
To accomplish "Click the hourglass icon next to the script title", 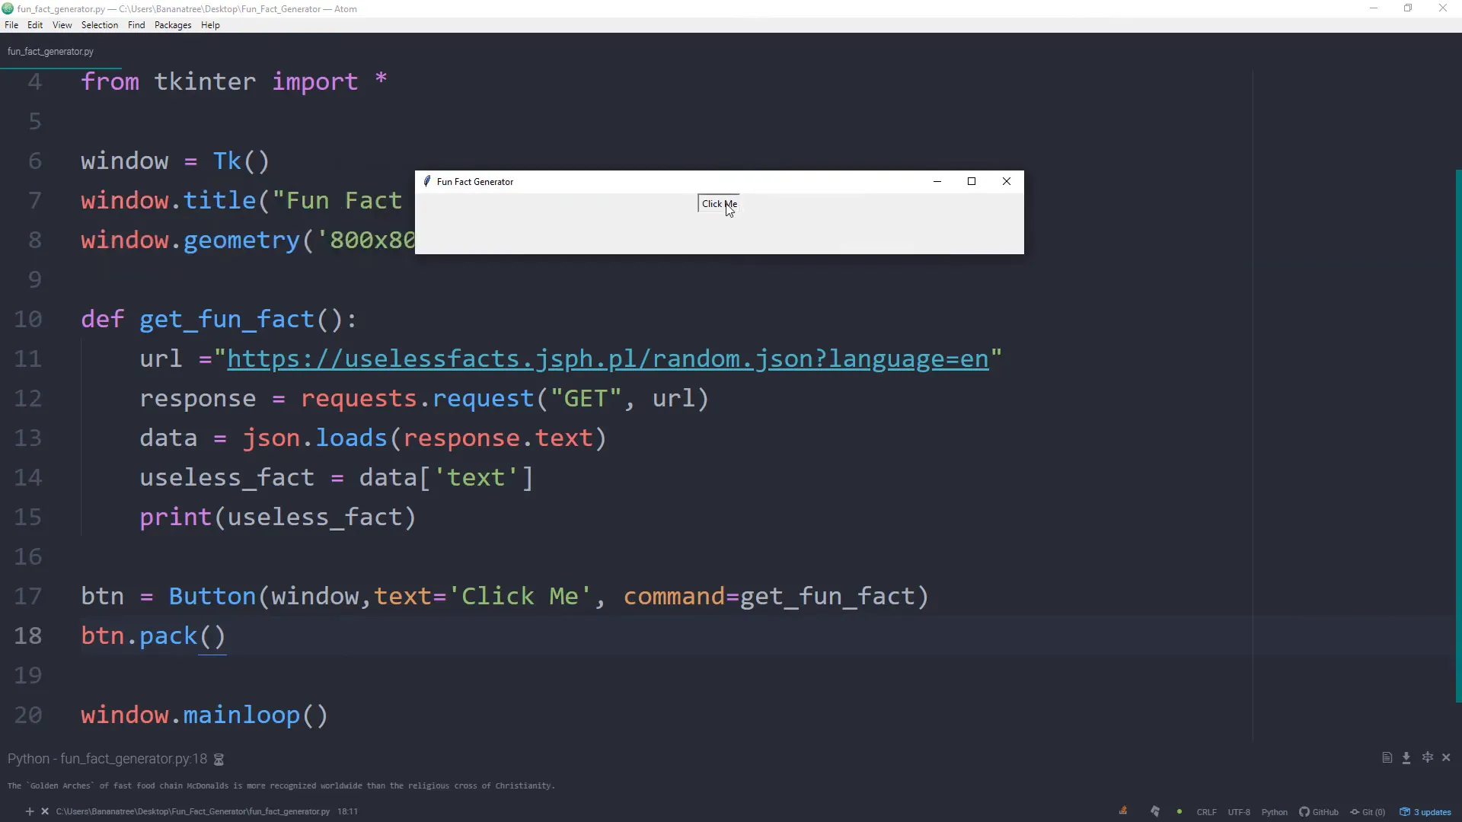I will point(219,759).
